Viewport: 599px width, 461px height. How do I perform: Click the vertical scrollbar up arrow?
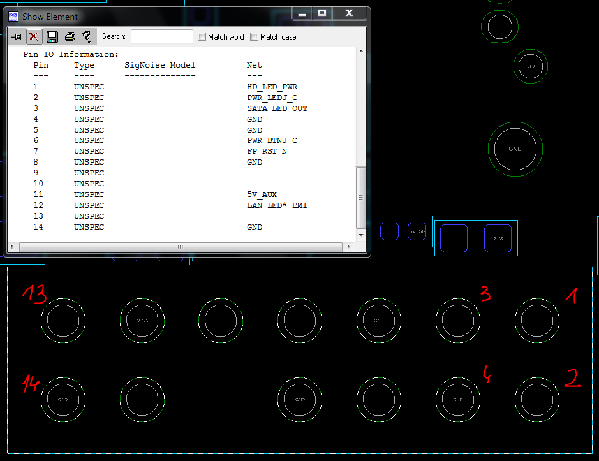pyautogui.click(x=361, y=51)
